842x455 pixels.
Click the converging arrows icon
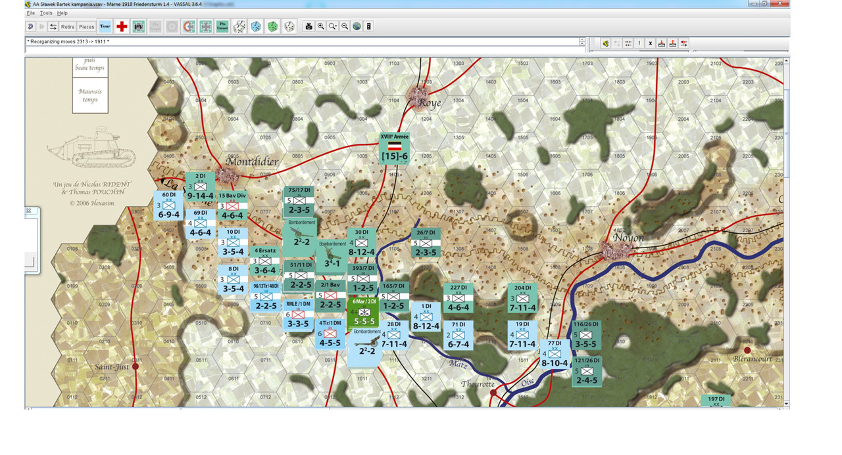[628, 43]
